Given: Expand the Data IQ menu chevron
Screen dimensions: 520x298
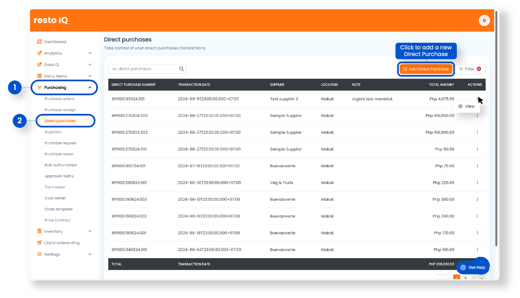Looking at the screenshot, I should coord(90,65).
